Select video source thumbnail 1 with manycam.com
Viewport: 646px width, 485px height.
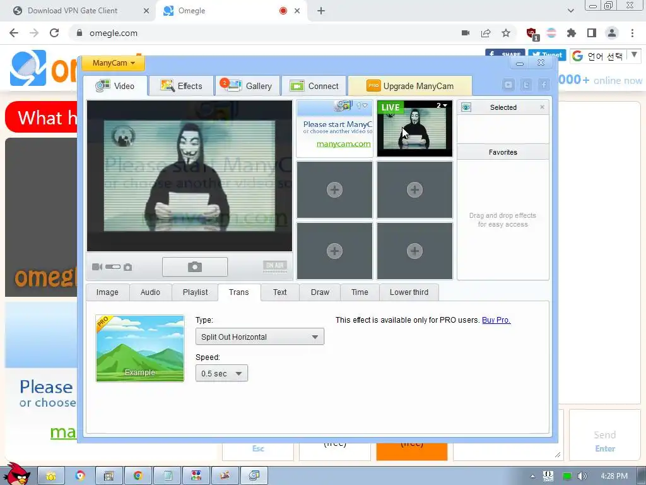[x=334, y=128]
